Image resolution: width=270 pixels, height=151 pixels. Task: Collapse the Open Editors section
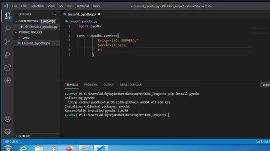(16, 21)
